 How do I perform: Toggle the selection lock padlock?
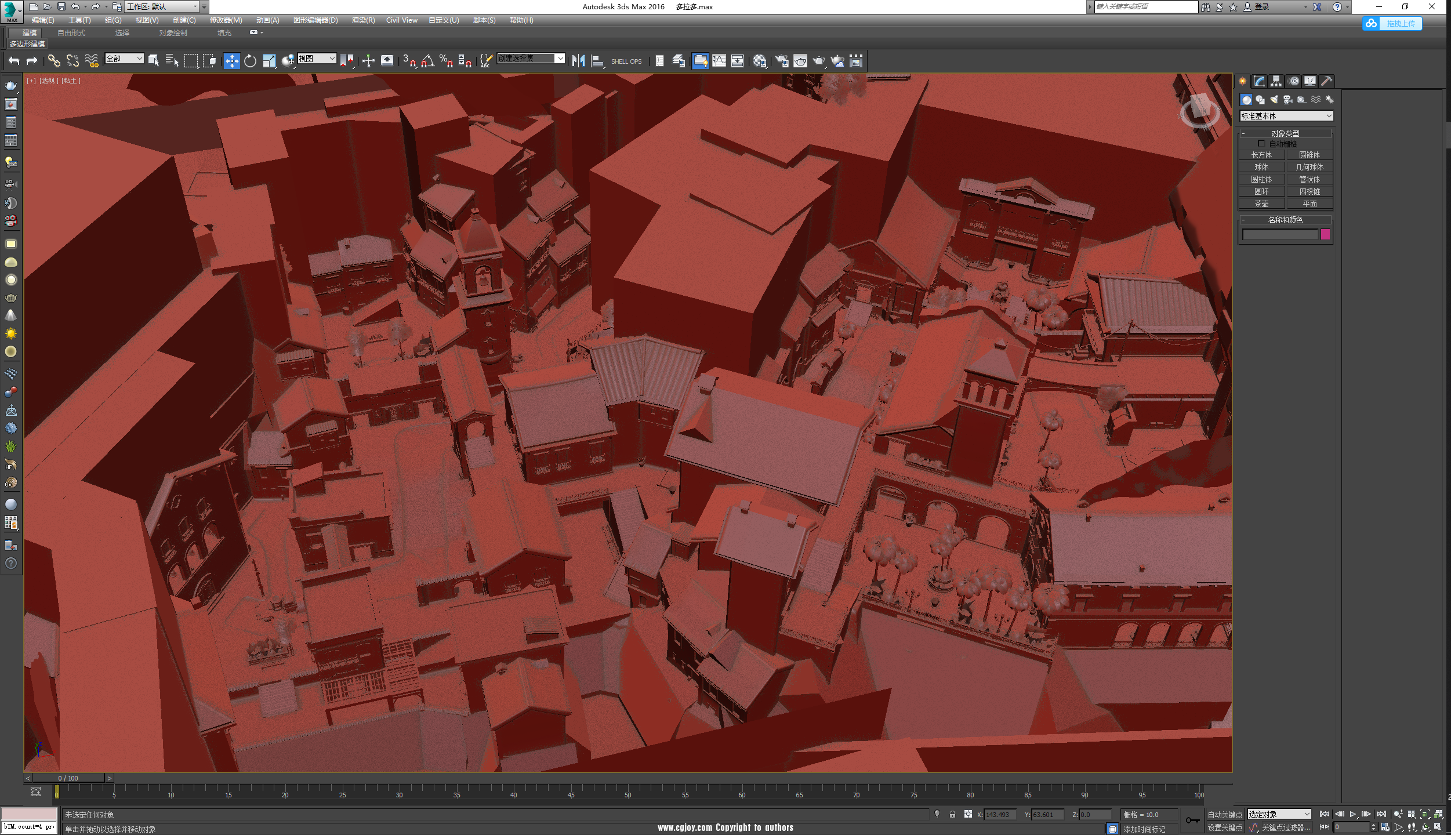[x=952, y=814]
